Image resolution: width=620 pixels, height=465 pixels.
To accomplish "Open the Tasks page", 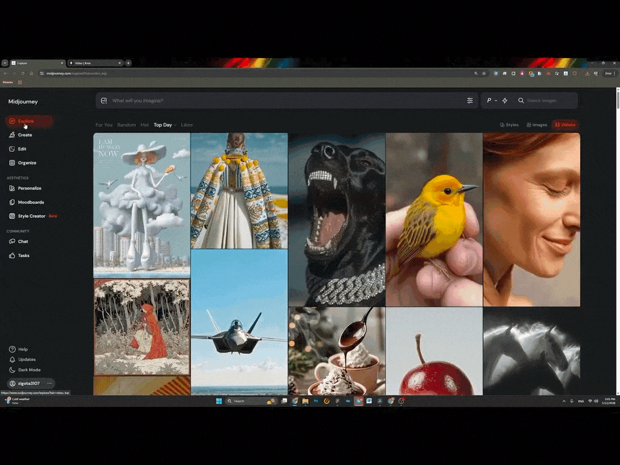I will tap(19, 256).
